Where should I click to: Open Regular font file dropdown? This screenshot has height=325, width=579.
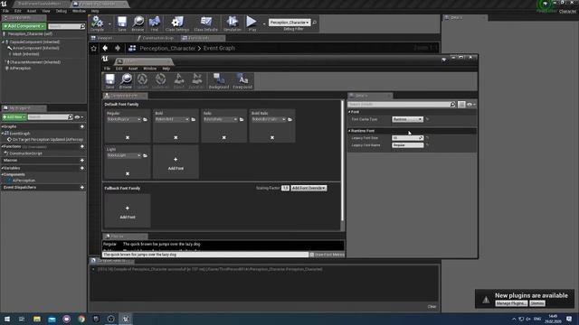pos(124,119)
